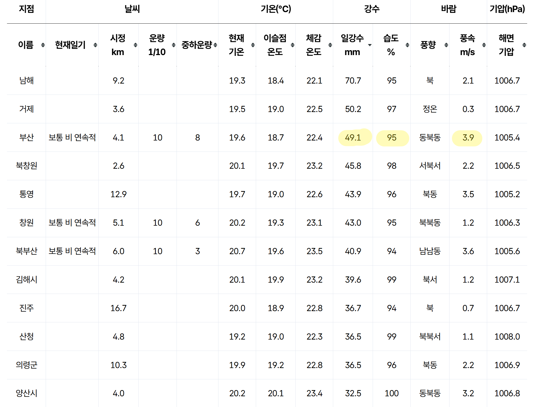This screenshot has height=407, width=539.
Task: Click 거제 wind direction 정온
Action: point(430,109)
